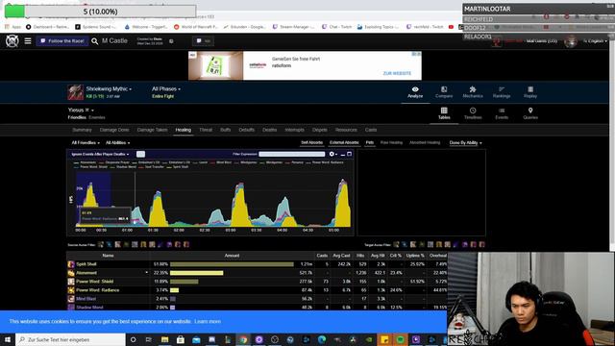Click first Target Auras Filter class icon

point(396,245)
